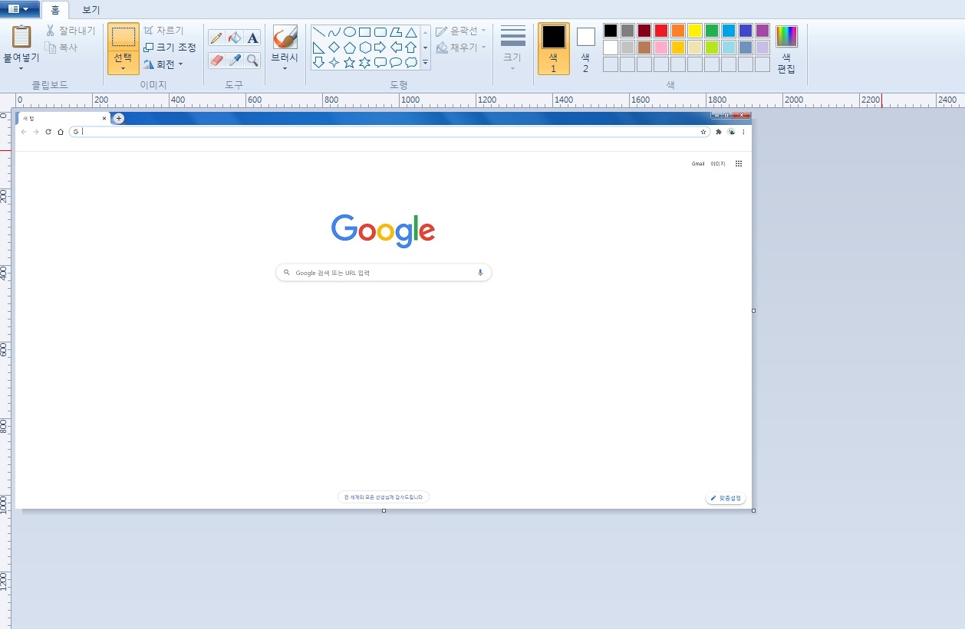Activate Color 1 (색 1) foreground box
The width and height of the screenshot is (965, 629).
click(554, 48)
